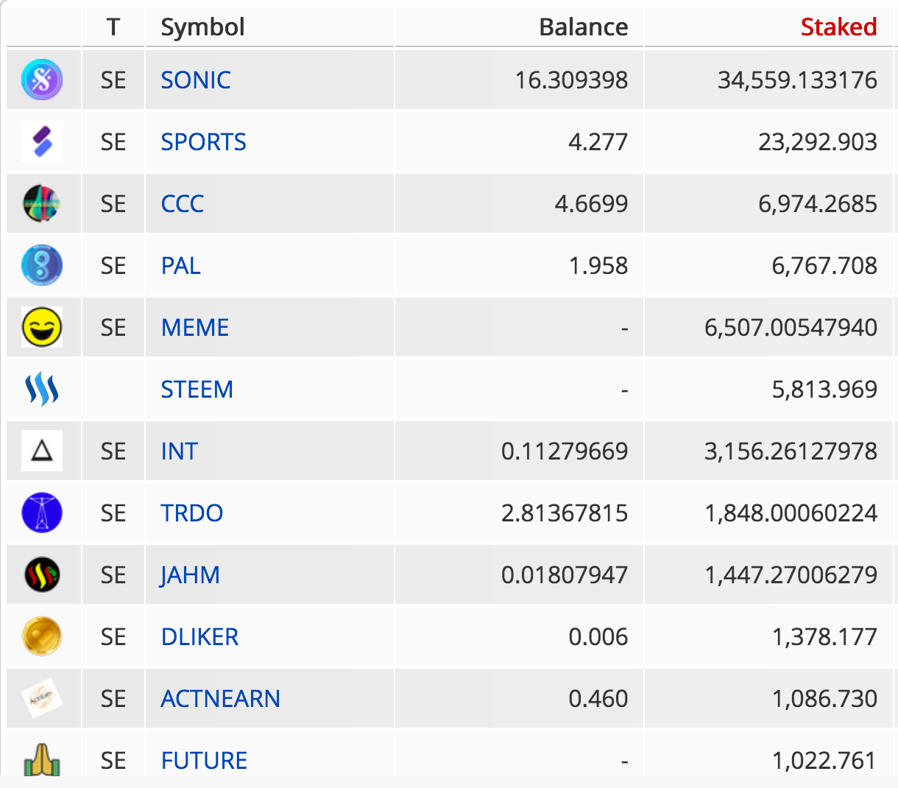Click the MEME laughing face icon

click(x=42, y=327)
